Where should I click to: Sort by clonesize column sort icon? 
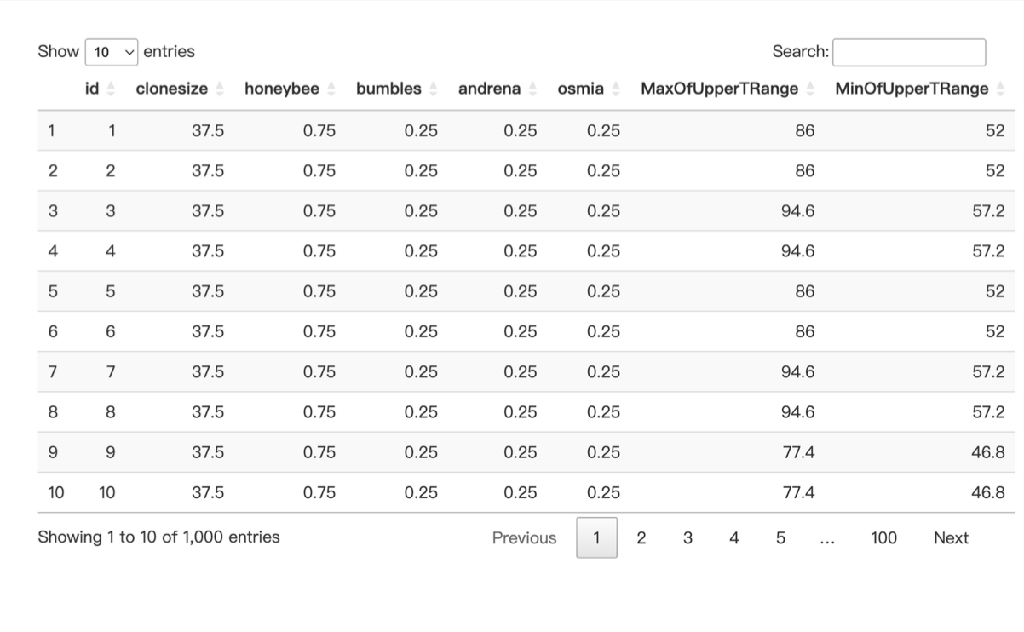coord(220,89)
